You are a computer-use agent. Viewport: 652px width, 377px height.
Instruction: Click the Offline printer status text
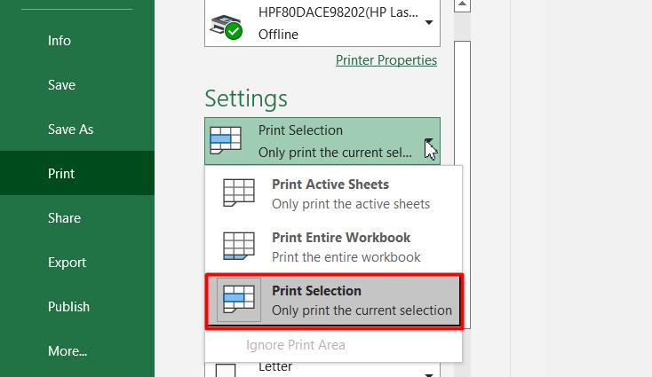click(x=278, y=35)
